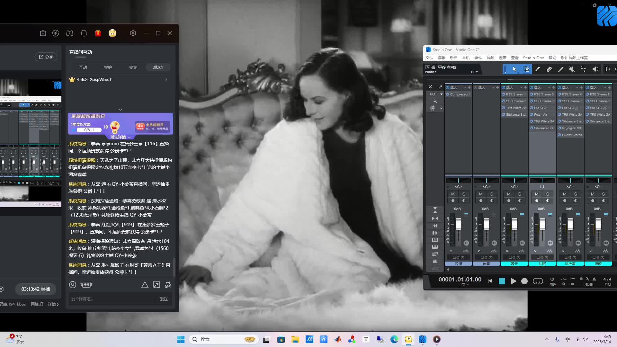Select the Listen speaker tool
The width and height of the screenshot is (617, 347).
coord(595,69)
